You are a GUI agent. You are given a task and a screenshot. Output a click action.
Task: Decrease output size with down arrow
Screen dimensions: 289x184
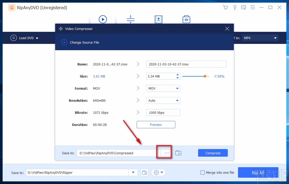pos(178,78)
